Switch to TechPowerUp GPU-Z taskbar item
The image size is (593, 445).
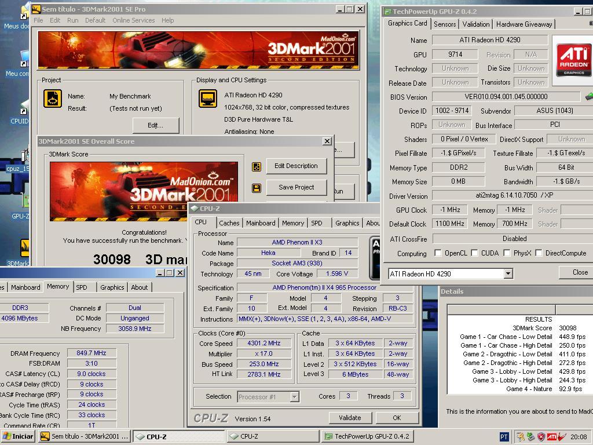click(x=368, y=436)
